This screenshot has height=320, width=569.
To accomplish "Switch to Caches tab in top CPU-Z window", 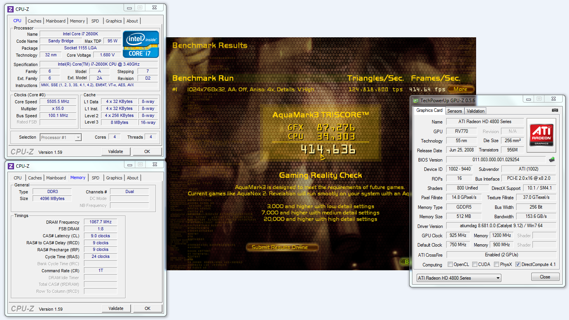I will 35,21.
